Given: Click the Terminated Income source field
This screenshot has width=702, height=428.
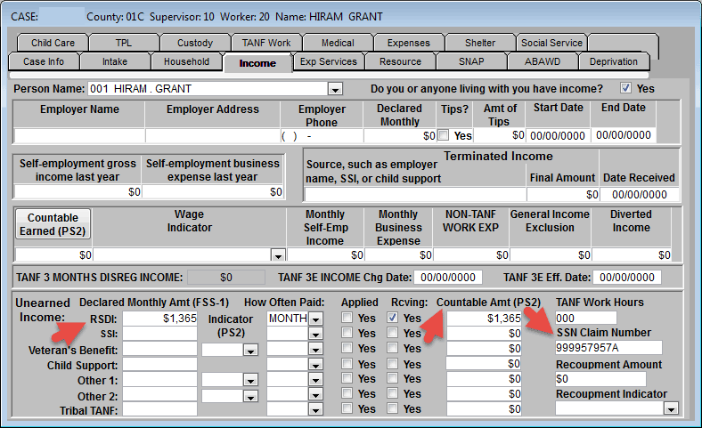Looking at the screenshot, I should pos(415,195).
